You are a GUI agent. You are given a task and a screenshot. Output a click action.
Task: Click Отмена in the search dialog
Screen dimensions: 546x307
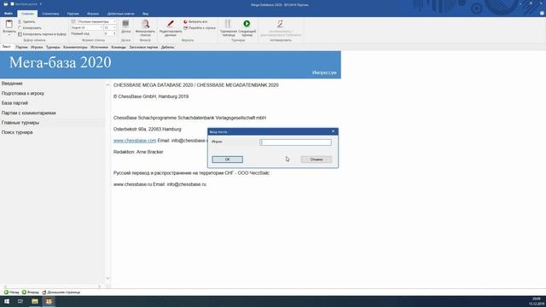point(317,159)
